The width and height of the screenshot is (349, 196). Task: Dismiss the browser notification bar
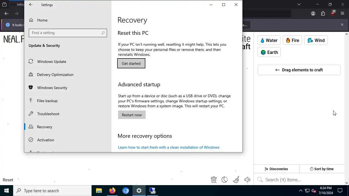click(x=342, y=24)
